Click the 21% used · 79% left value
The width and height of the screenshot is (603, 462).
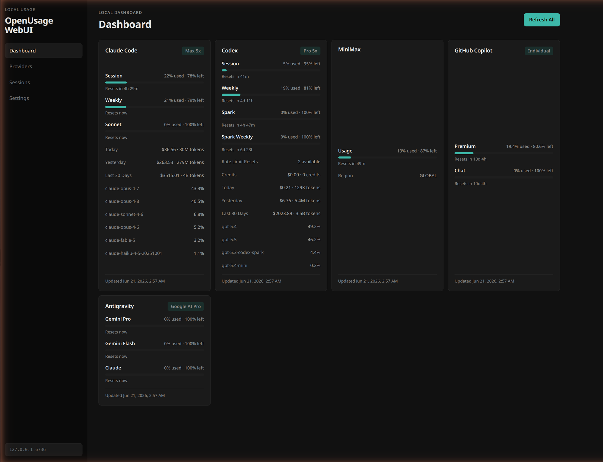(x=184, y=100)
